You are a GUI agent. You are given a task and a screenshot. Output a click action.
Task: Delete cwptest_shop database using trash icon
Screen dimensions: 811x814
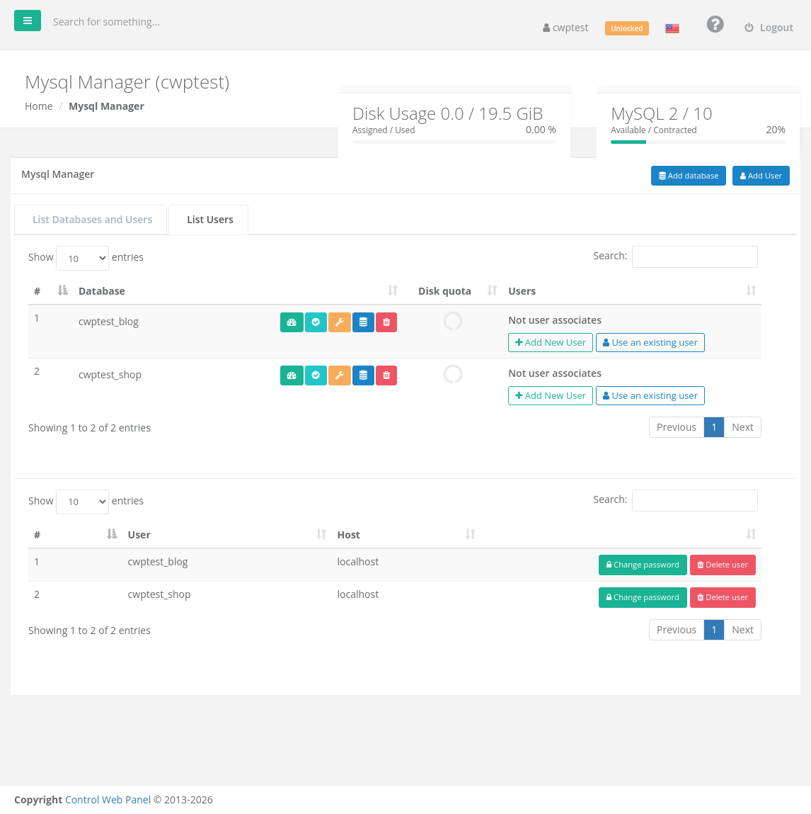pos(386,375)
